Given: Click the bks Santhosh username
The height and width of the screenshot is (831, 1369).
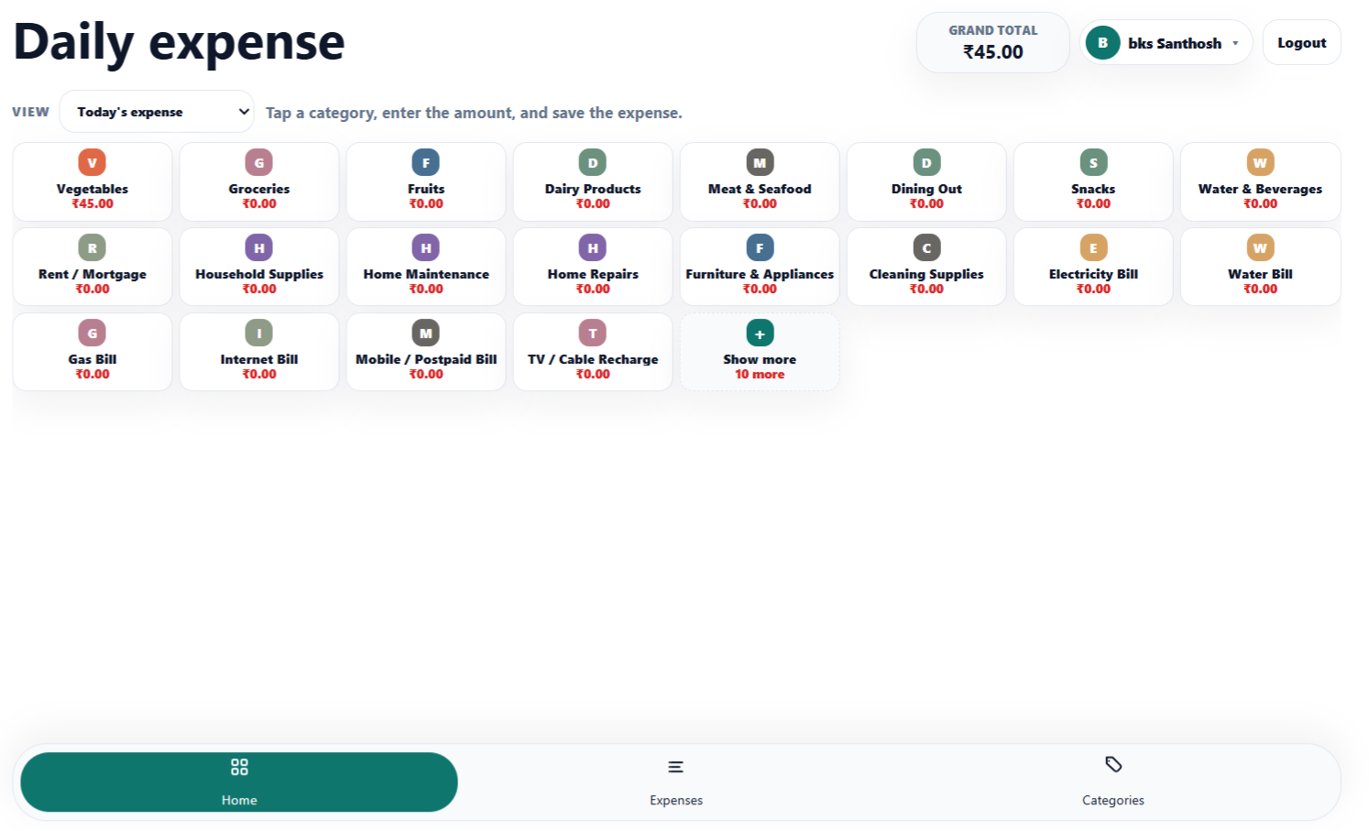Looking at the screenshot, I should click(x=1174, y=43).
